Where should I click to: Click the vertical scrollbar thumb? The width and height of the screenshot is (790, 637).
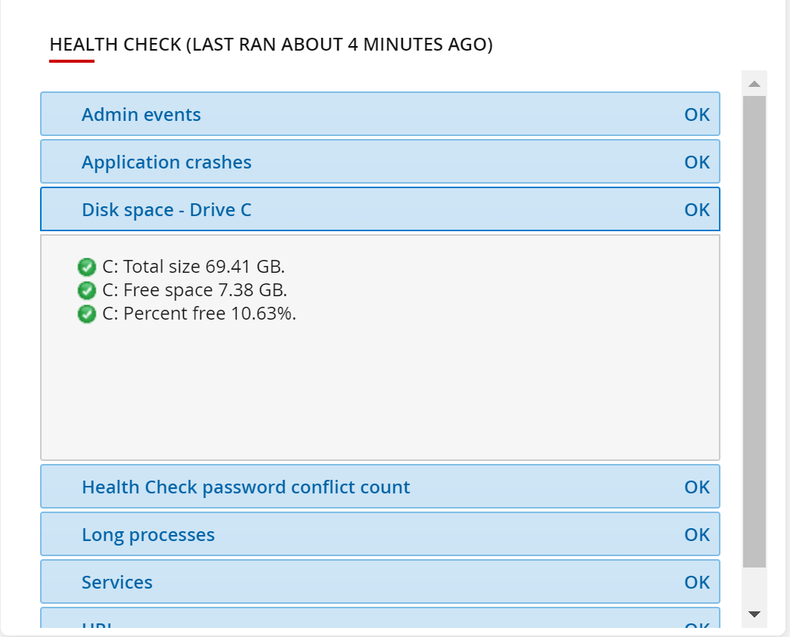pos(754,332)
